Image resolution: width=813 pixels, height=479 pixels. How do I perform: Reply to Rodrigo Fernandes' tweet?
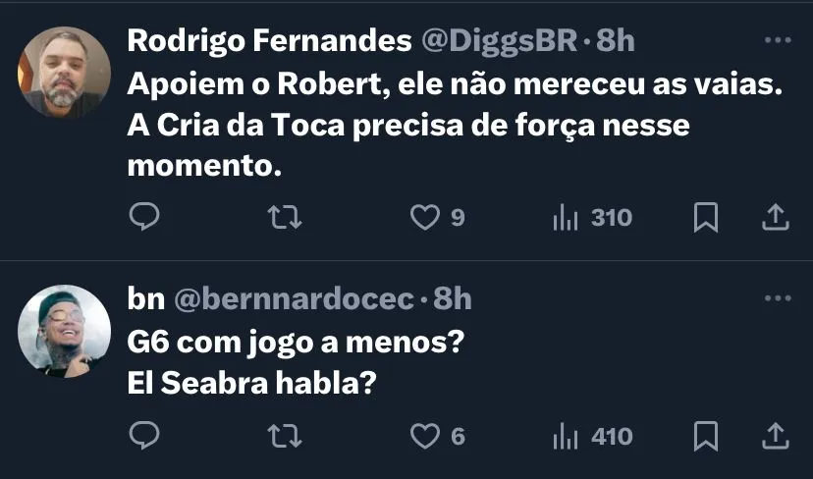point(144,217)
